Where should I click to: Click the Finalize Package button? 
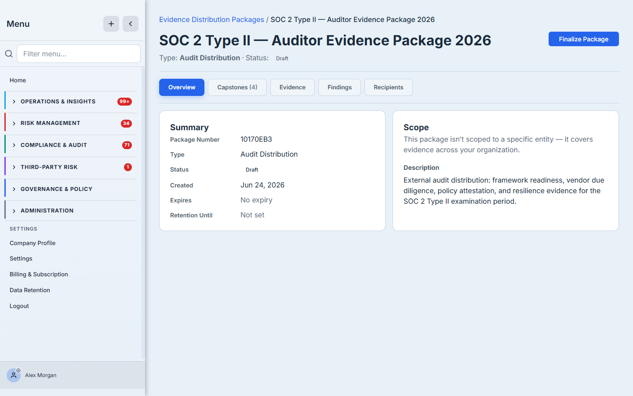(583, 39)
